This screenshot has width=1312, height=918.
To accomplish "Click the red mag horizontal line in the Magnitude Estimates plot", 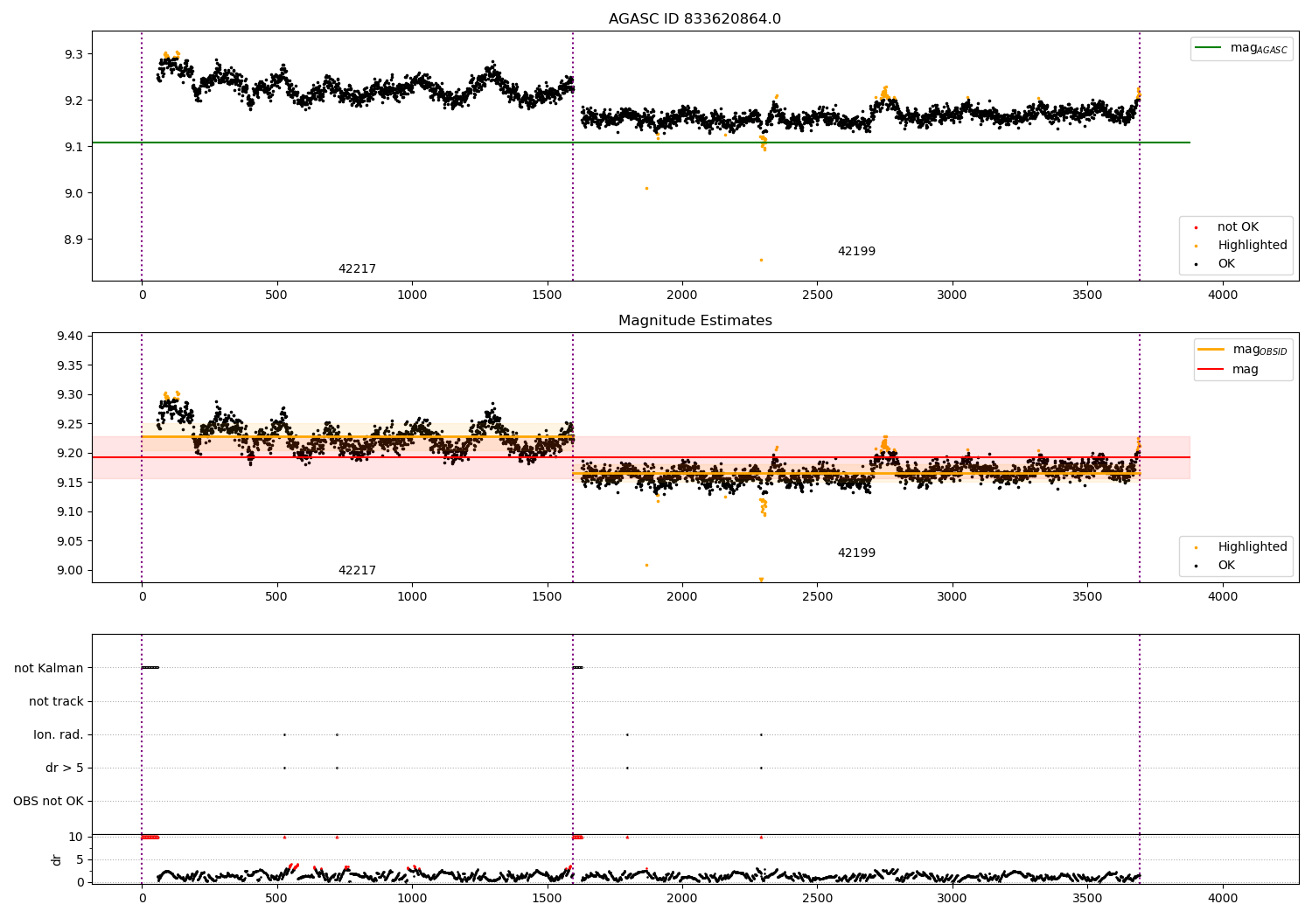I will click(x=641, y=457).
